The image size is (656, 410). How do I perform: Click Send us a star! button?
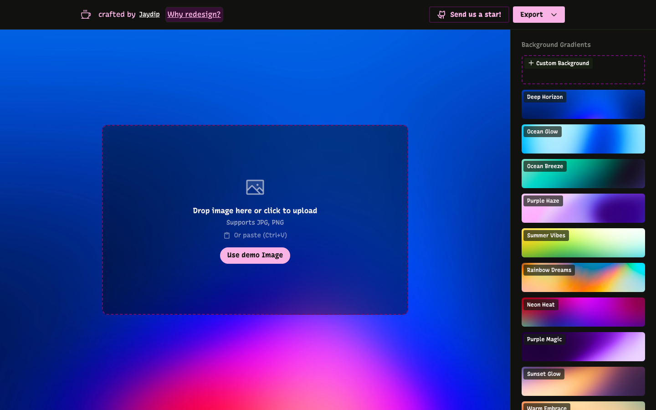click(x=469, y=15)
